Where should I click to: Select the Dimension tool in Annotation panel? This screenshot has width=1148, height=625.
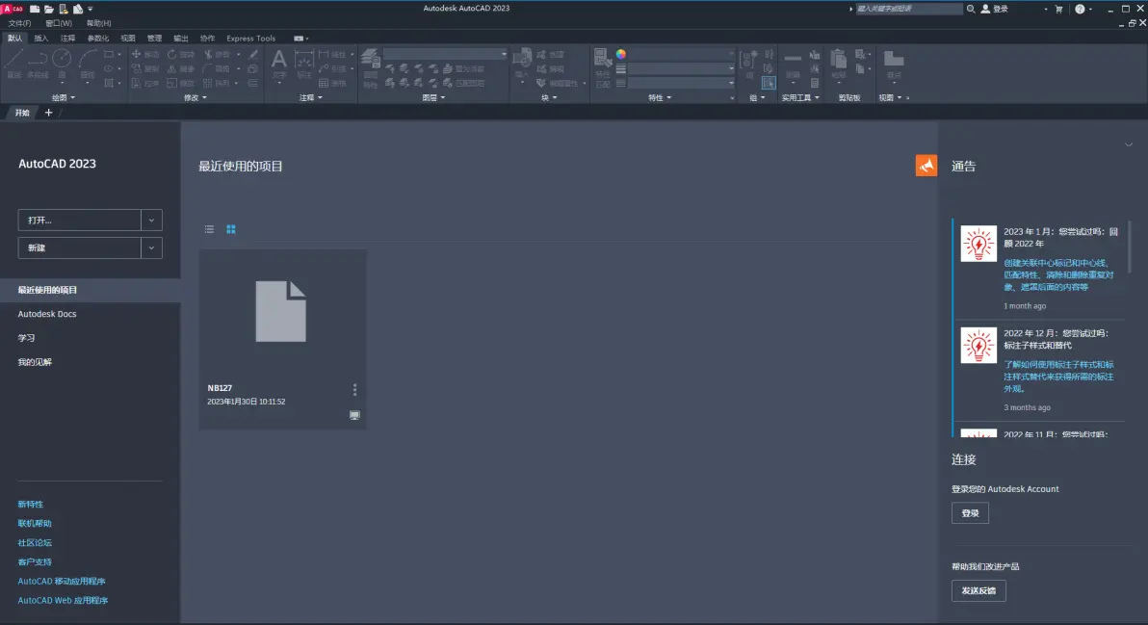pos(303,63)
